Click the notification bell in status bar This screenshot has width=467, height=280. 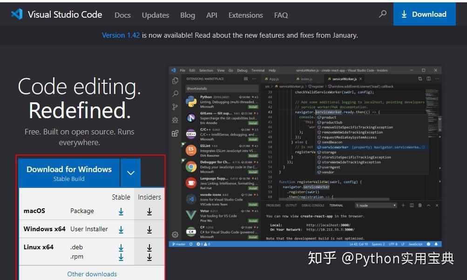[x=436, y=244]
